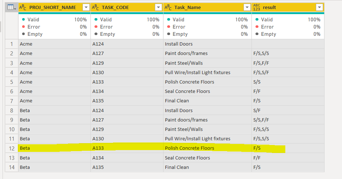Viewport: 342px width, 179px height.
Task: Click the A127 cell in row 2
Action: pyautogui.click(x=127, y=54)
